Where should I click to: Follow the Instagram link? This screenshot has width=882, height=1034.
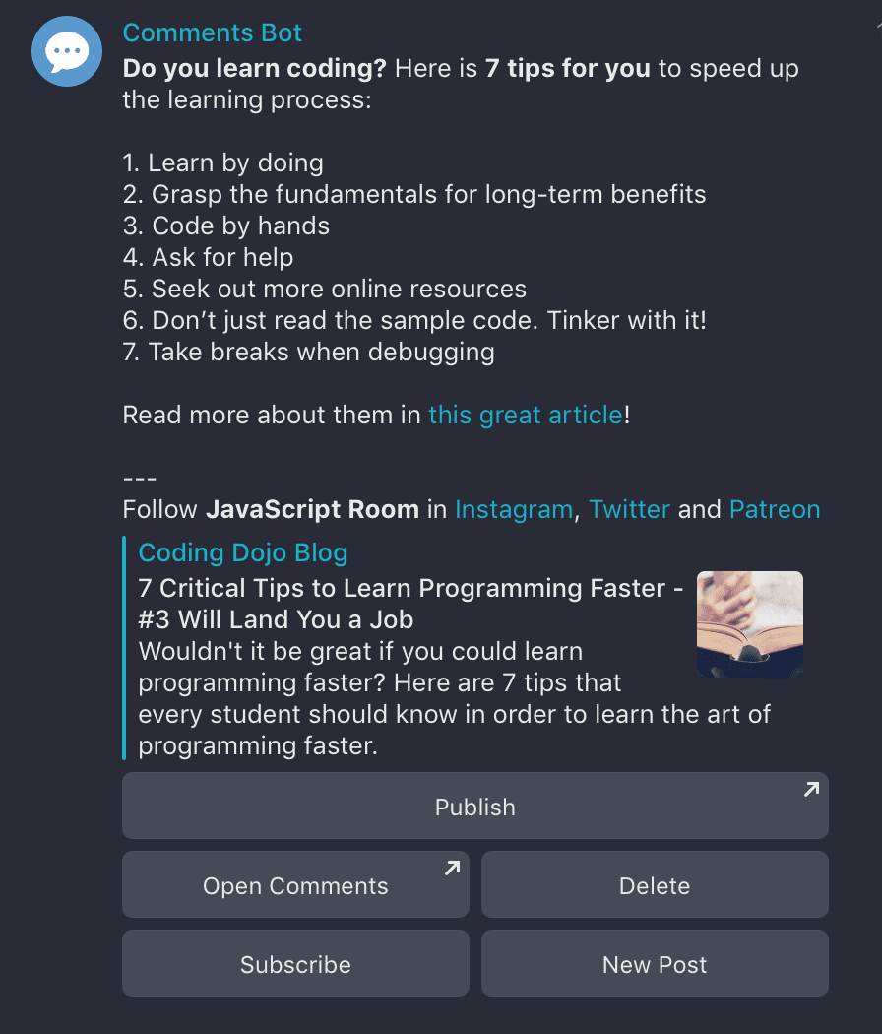[514, 510]
